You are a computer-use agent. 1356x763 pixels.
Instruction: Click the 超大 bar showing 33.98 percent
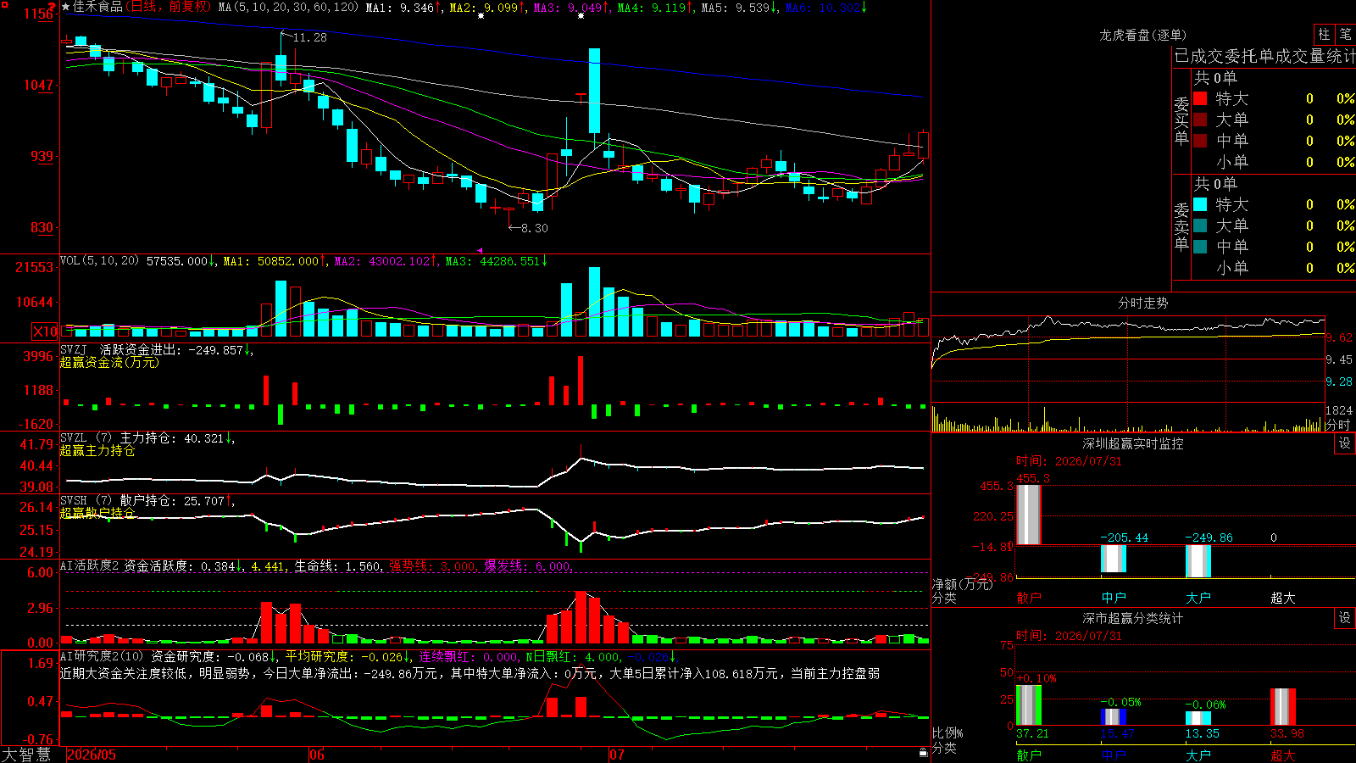tap(1283, 707)
